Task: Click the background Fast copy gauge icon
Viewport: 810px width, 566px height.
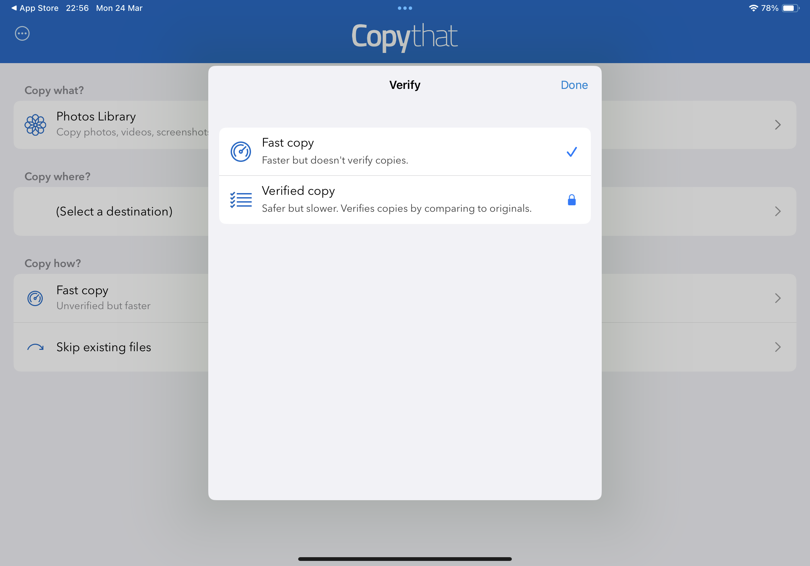Action: pyautogui.click(x=35, y=298)
